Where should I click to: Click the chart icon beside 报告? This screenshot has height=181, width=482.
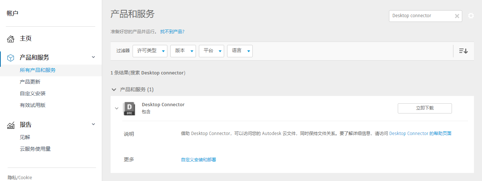click(x=11, y=125)
